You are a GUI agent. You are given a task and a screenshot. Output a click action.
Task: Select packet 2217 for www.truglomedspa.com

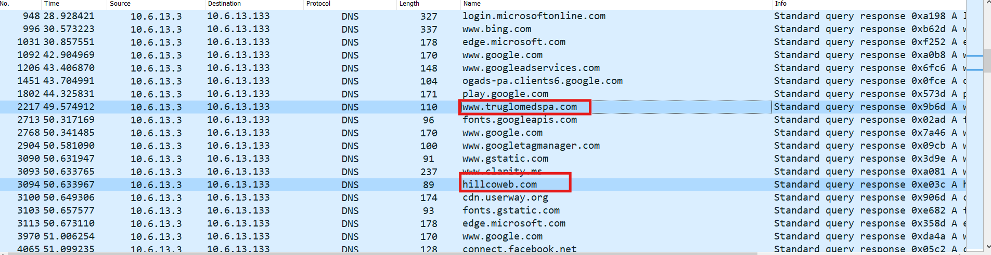(x=519, y=107)
